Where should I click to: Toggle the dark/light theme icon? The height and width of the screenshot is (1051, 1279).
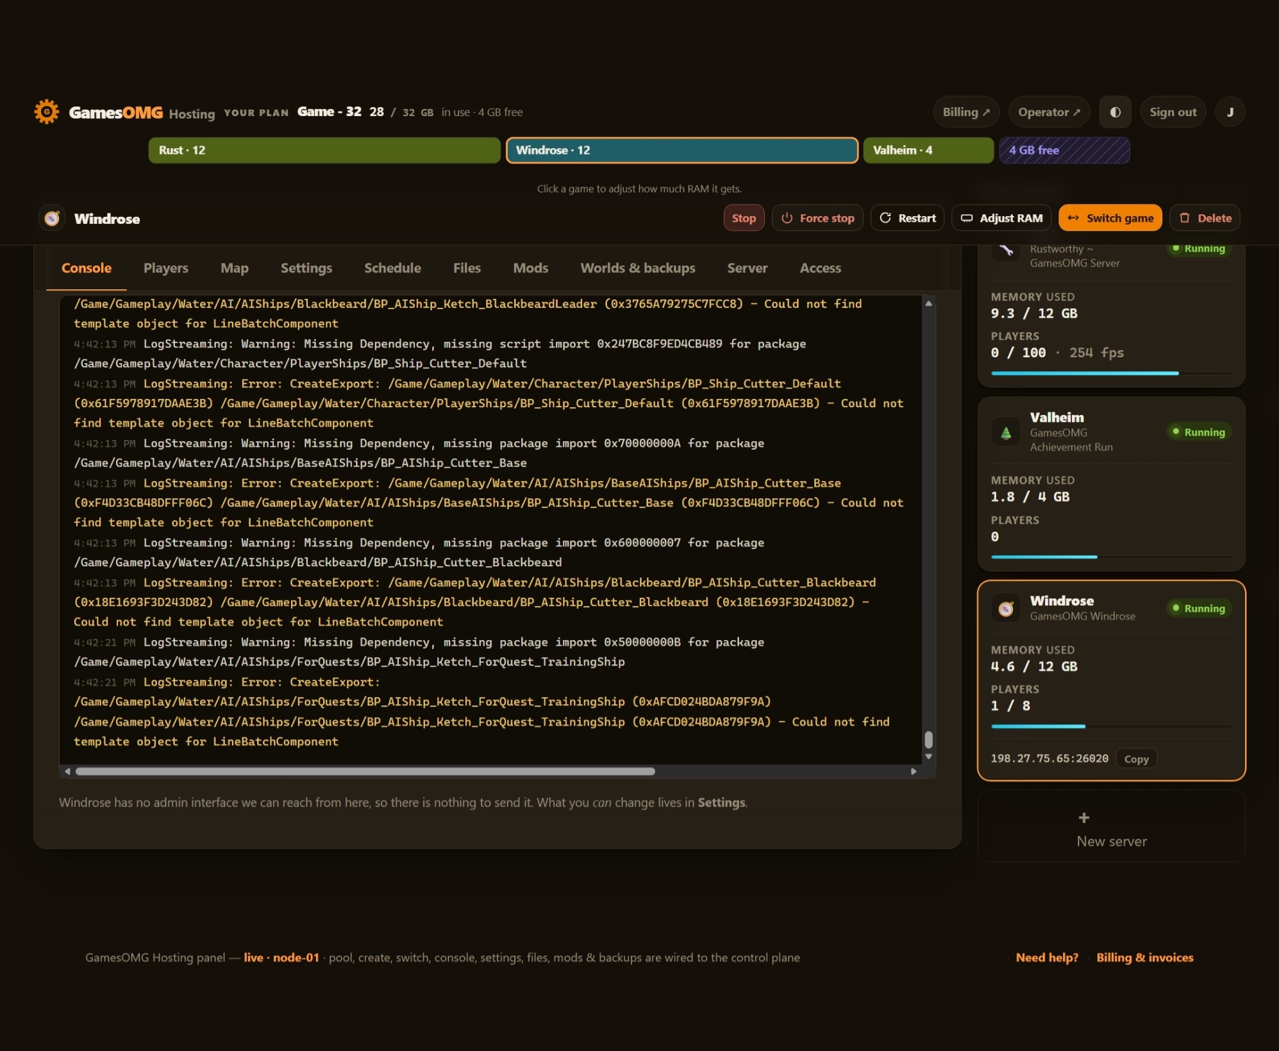(x=1116, y=112)
